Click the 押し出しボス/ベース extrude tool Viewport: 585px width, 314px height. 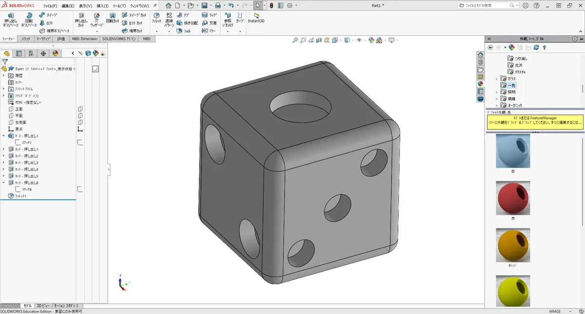click(x=11, y=19)
